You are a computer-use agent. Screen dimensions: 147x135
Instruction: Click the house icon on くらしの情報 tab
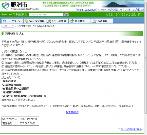(49, 21)
